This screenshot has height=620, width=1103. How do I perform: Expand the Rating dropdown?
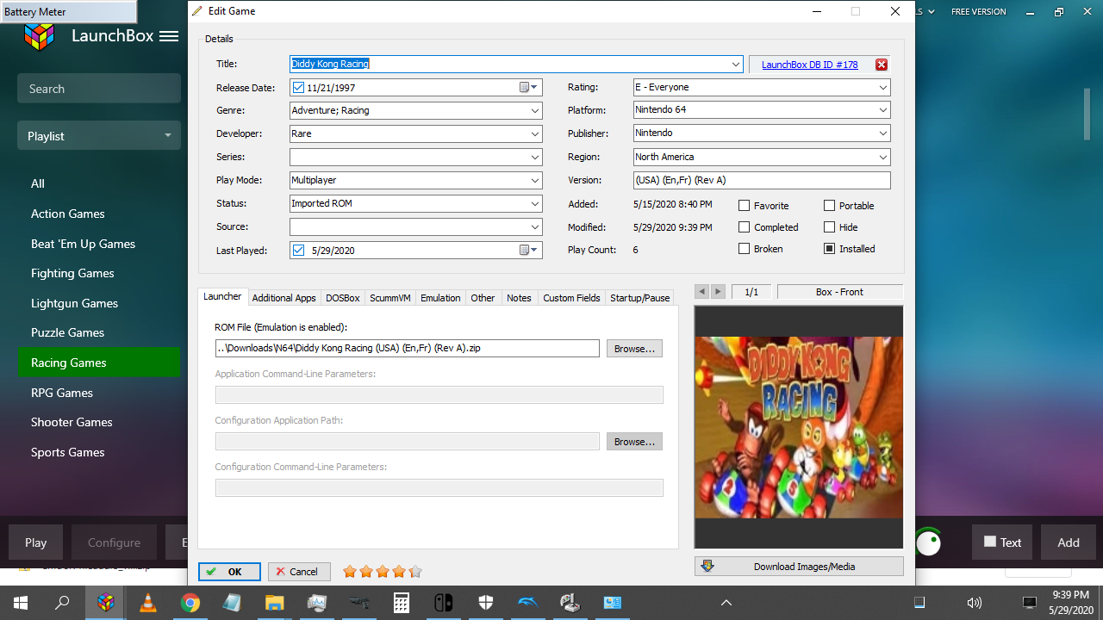883,88
